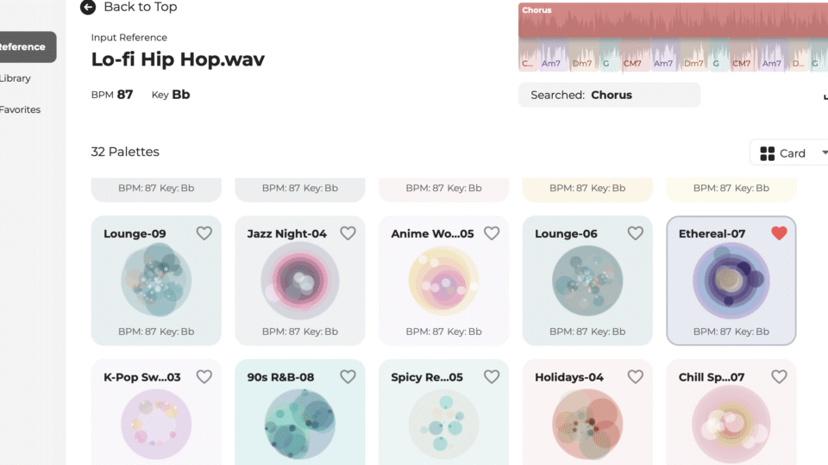828x465 pixels.
Task: Unfavorite the Ethereal-07 red heart
Action: coord(779,233)
